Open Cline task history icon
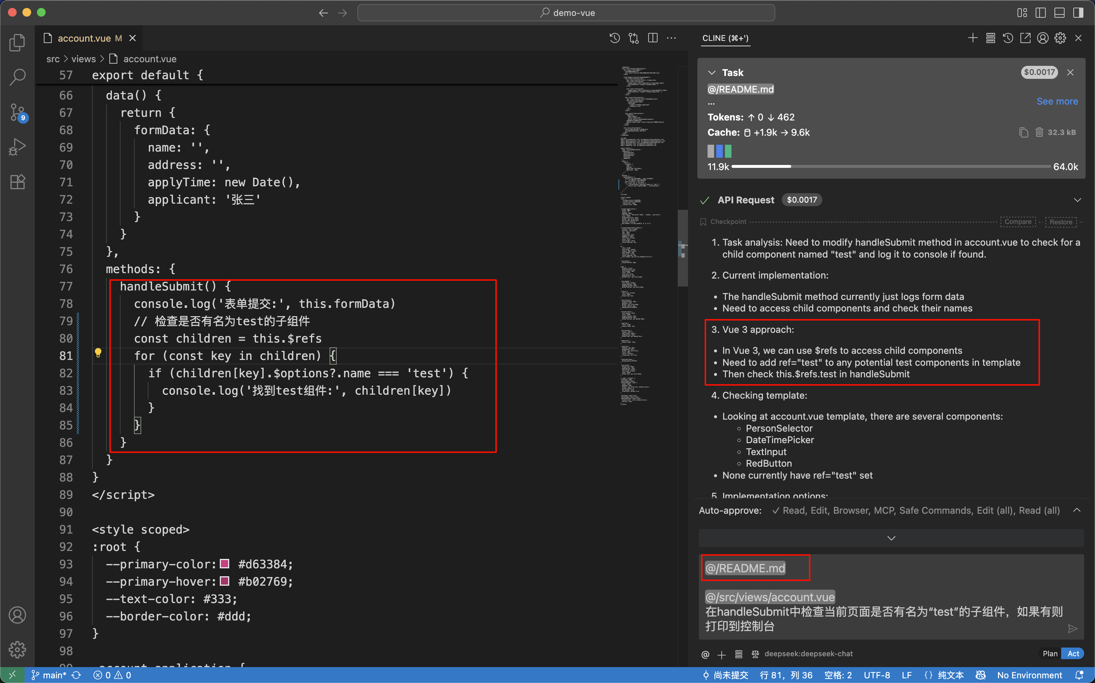This screenshot has width=1095, height=683. point(1007,38)
